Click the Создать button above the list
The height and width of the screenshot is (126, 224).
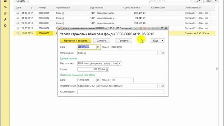point(21,1)
